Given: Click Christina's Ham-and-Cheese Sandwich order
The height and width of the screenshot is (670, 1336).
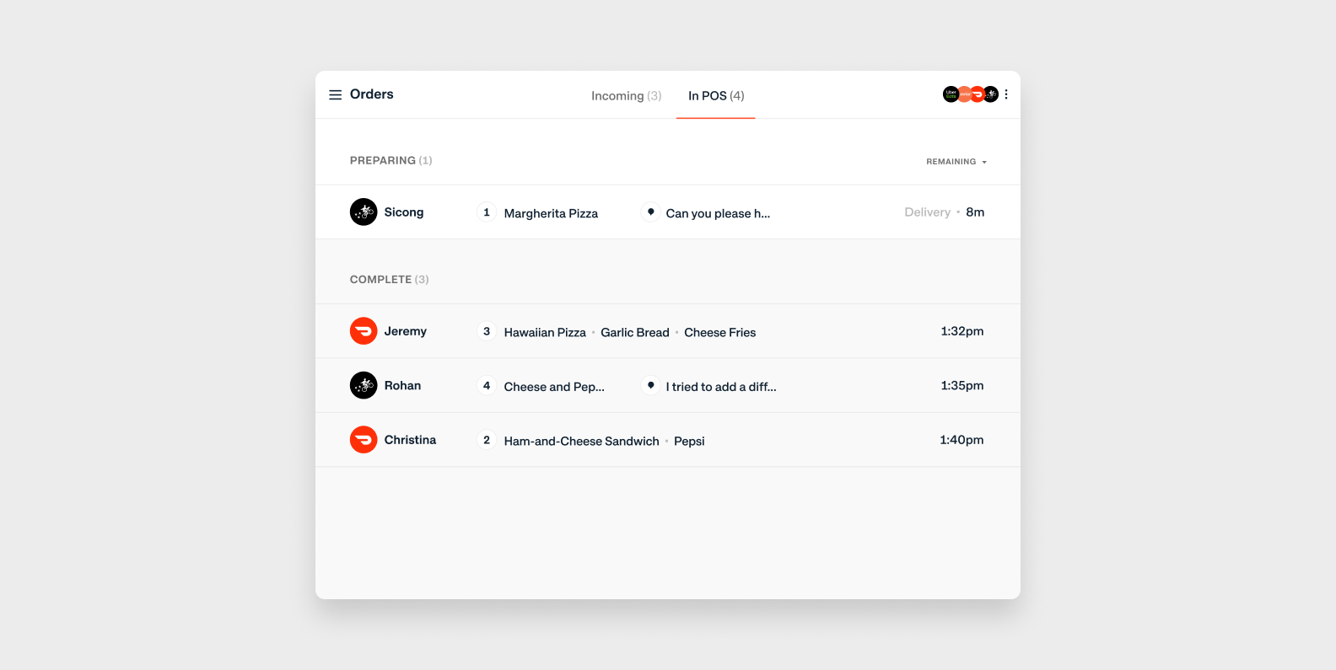Looking at the screenshot, I should point(581,442).
